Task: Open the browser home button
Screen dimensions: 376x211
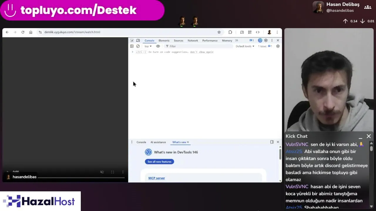Action: point(31,32)
